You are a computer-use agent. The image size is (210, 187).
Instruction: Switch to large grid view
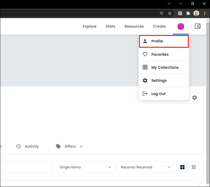click(x=182, y=167)
